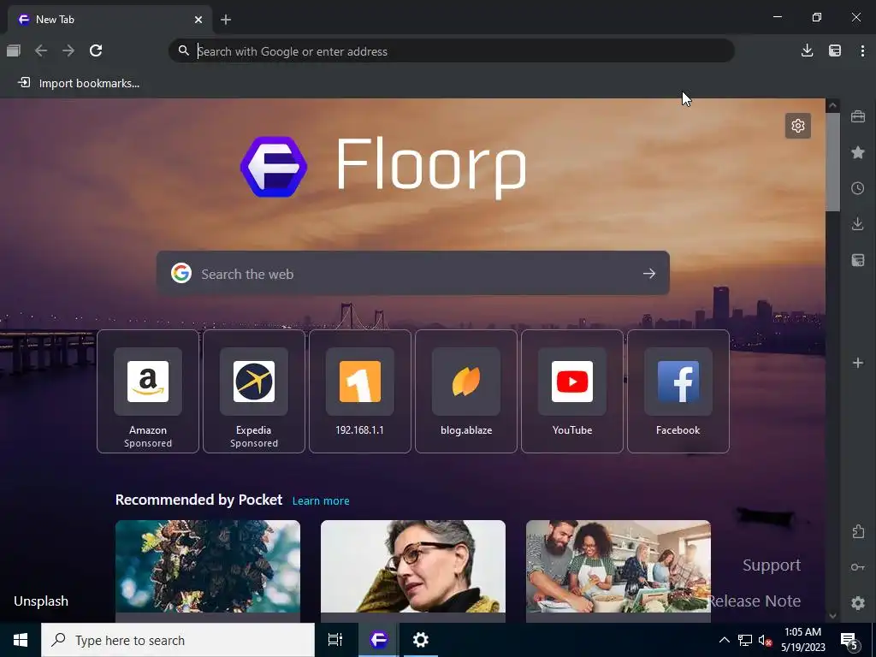Click Learn more next to Pocket
The image size is (876, 657).
coord(321,501)
